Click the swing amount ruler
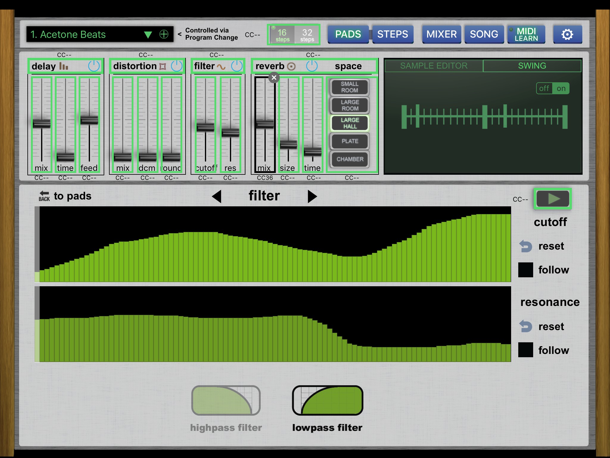The image size is (610, 458). (484, 117)
